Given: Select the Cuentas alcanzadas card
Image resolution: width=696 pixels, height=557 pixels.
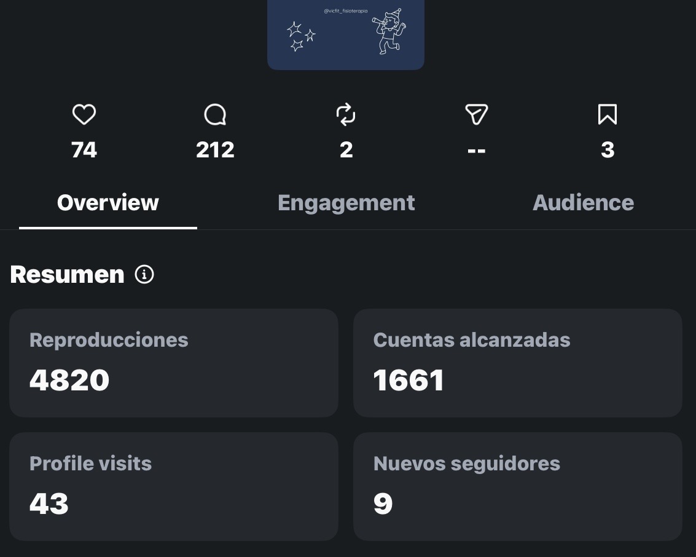Looking at the screenshot, I should pos(518,363).
